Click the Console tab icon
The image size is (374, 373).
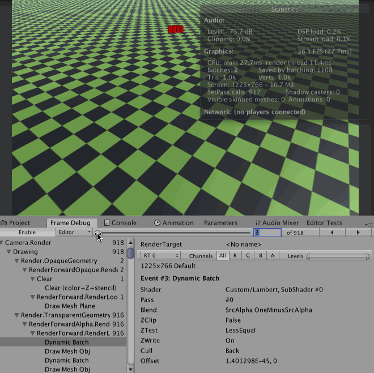coord(107,222)
